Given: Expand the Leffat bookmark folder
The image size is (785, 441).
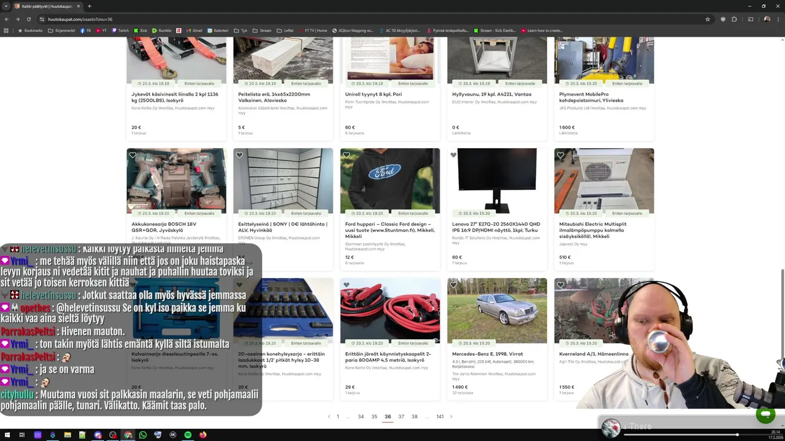Looking at the screenshot, I should tap(285, 30).
